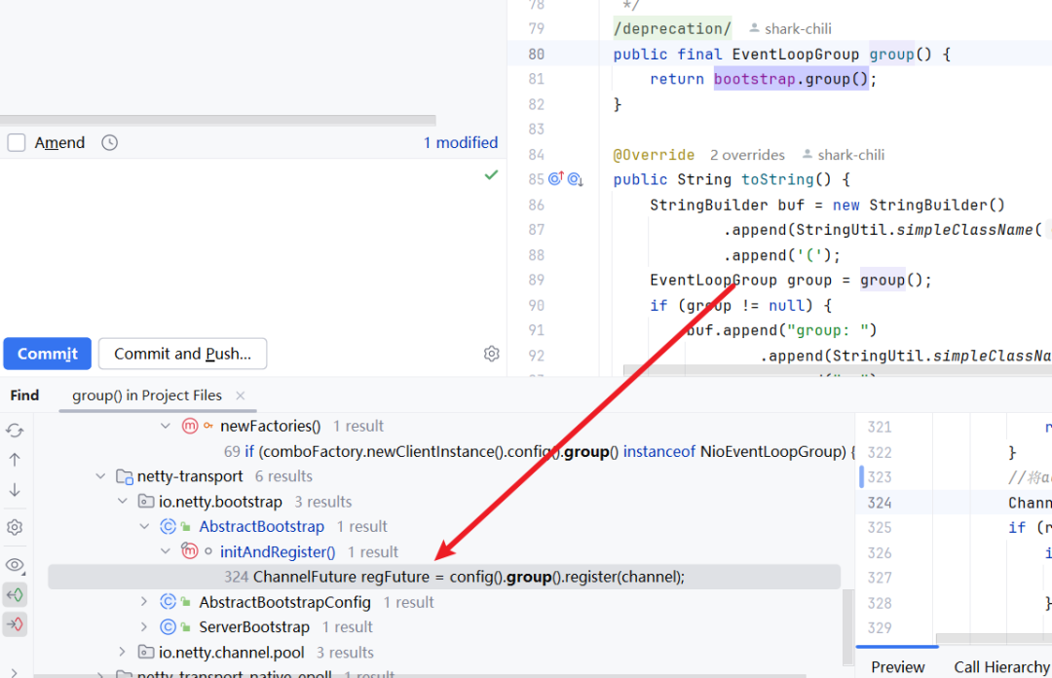1052x678 pixels.
Task: Click AbstractBootstrap class icon
Action: point(168,526)
